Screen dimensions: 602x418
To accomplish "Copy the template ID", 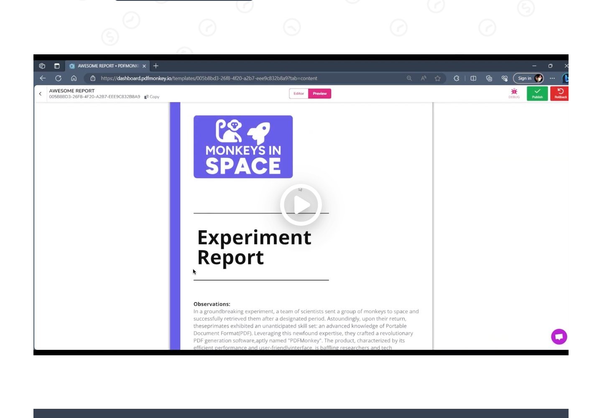I will point(152,97).
